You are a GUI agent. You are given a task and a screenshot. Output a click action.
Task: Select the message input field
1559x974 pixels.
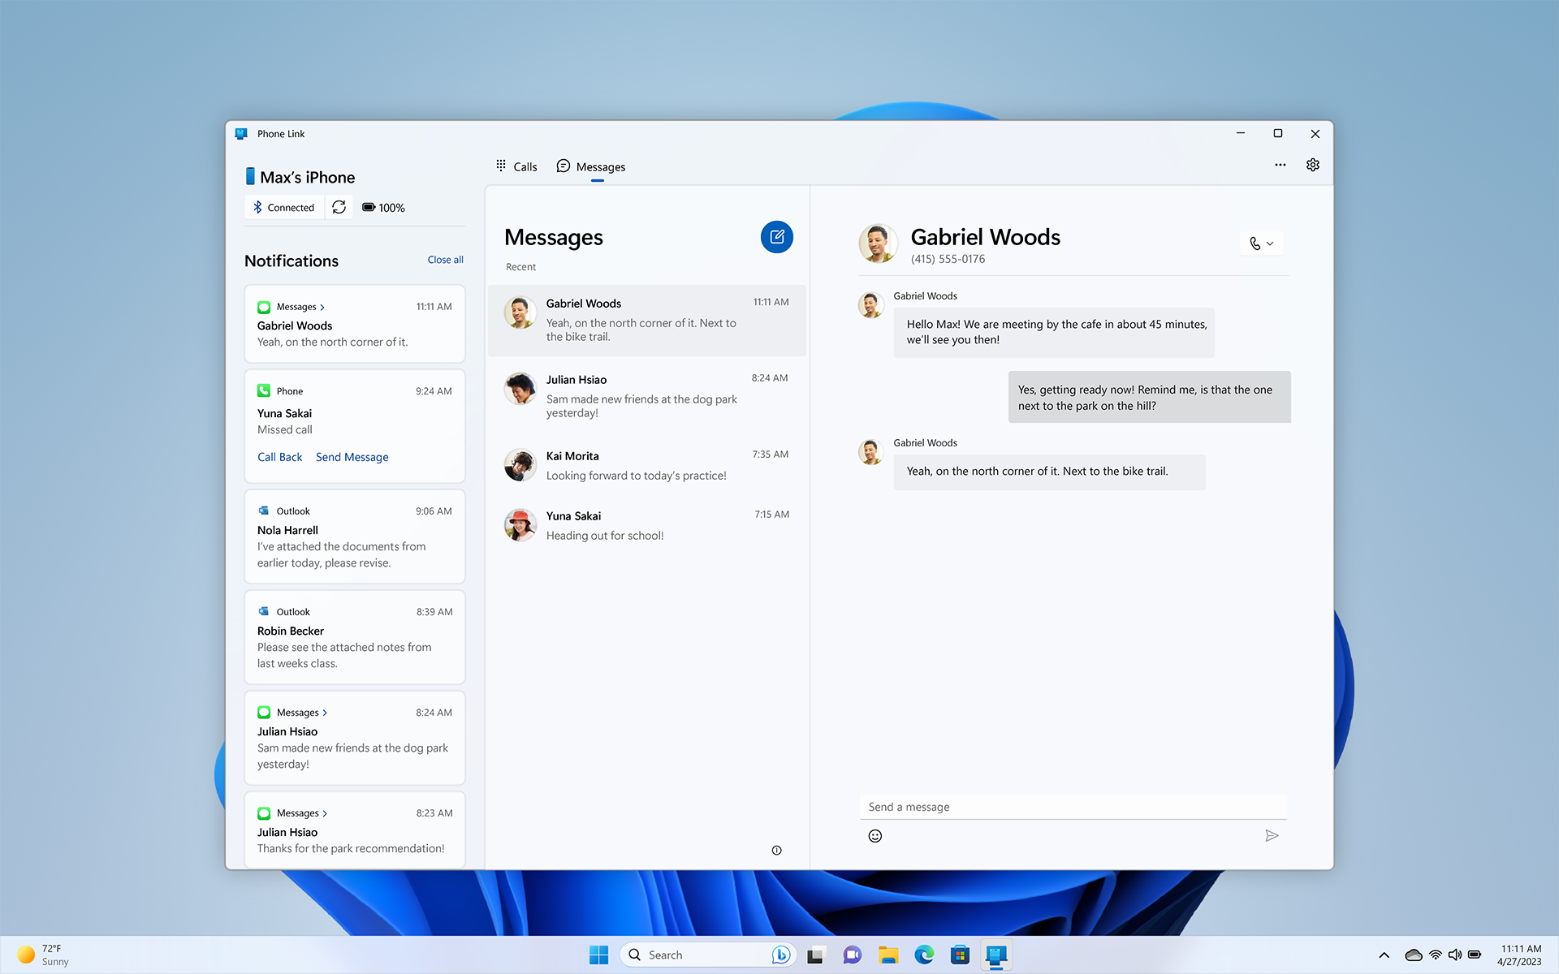click(1072, 806)
